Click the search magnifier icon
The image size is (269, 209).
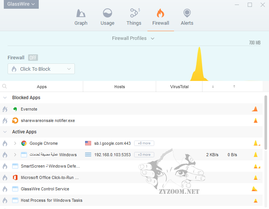[5, 86]
